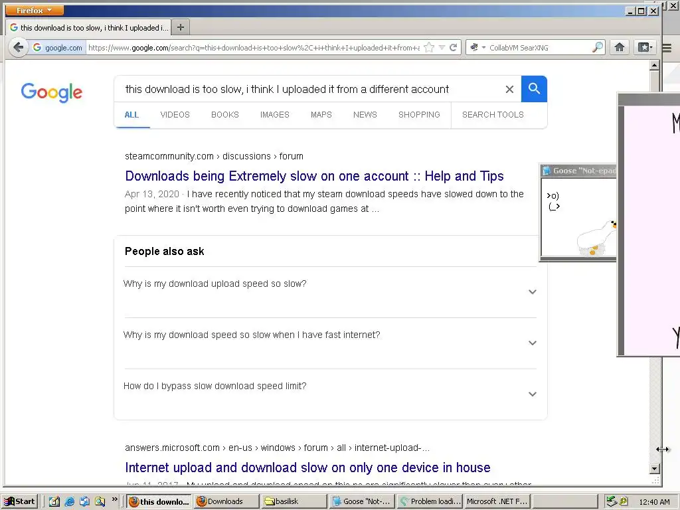The image size is (680, 510).
Task: Launch the first Quick Launch notepad-style icon
Action: coord(54,502)
